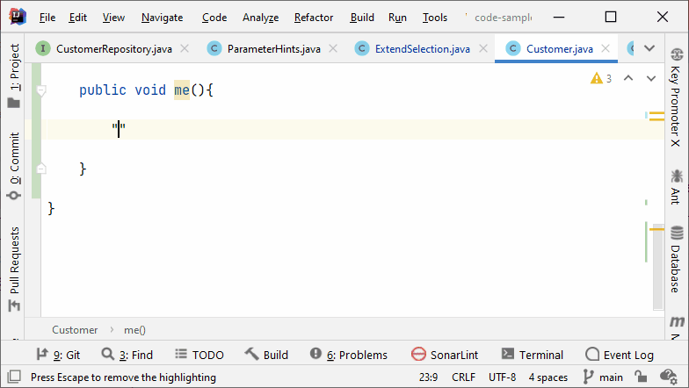689x388 pixels.
Task: Open line separator CRLF selector
Action: click(x=463, y=377)
